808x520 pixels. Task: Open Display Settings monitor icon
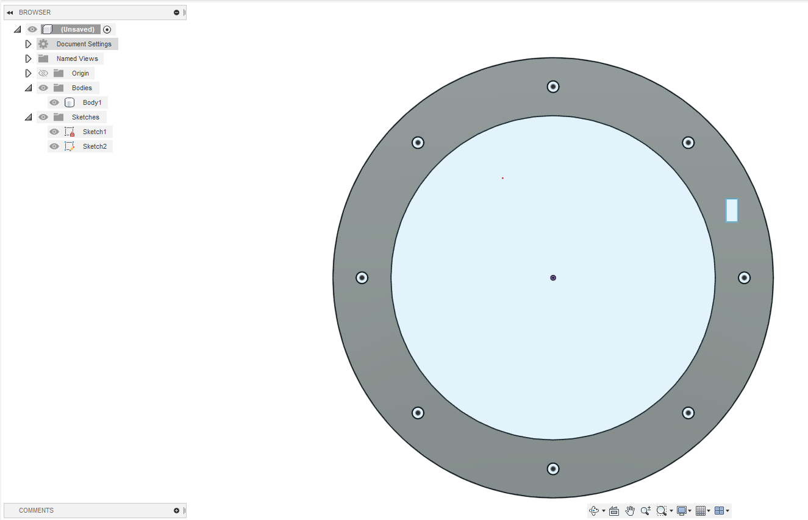click(682, 510)
